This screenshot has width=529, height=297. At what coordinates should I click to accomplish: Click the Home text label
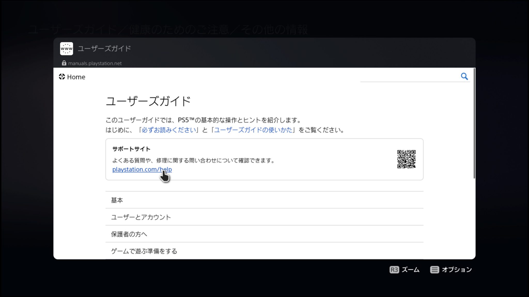point(76,77)
